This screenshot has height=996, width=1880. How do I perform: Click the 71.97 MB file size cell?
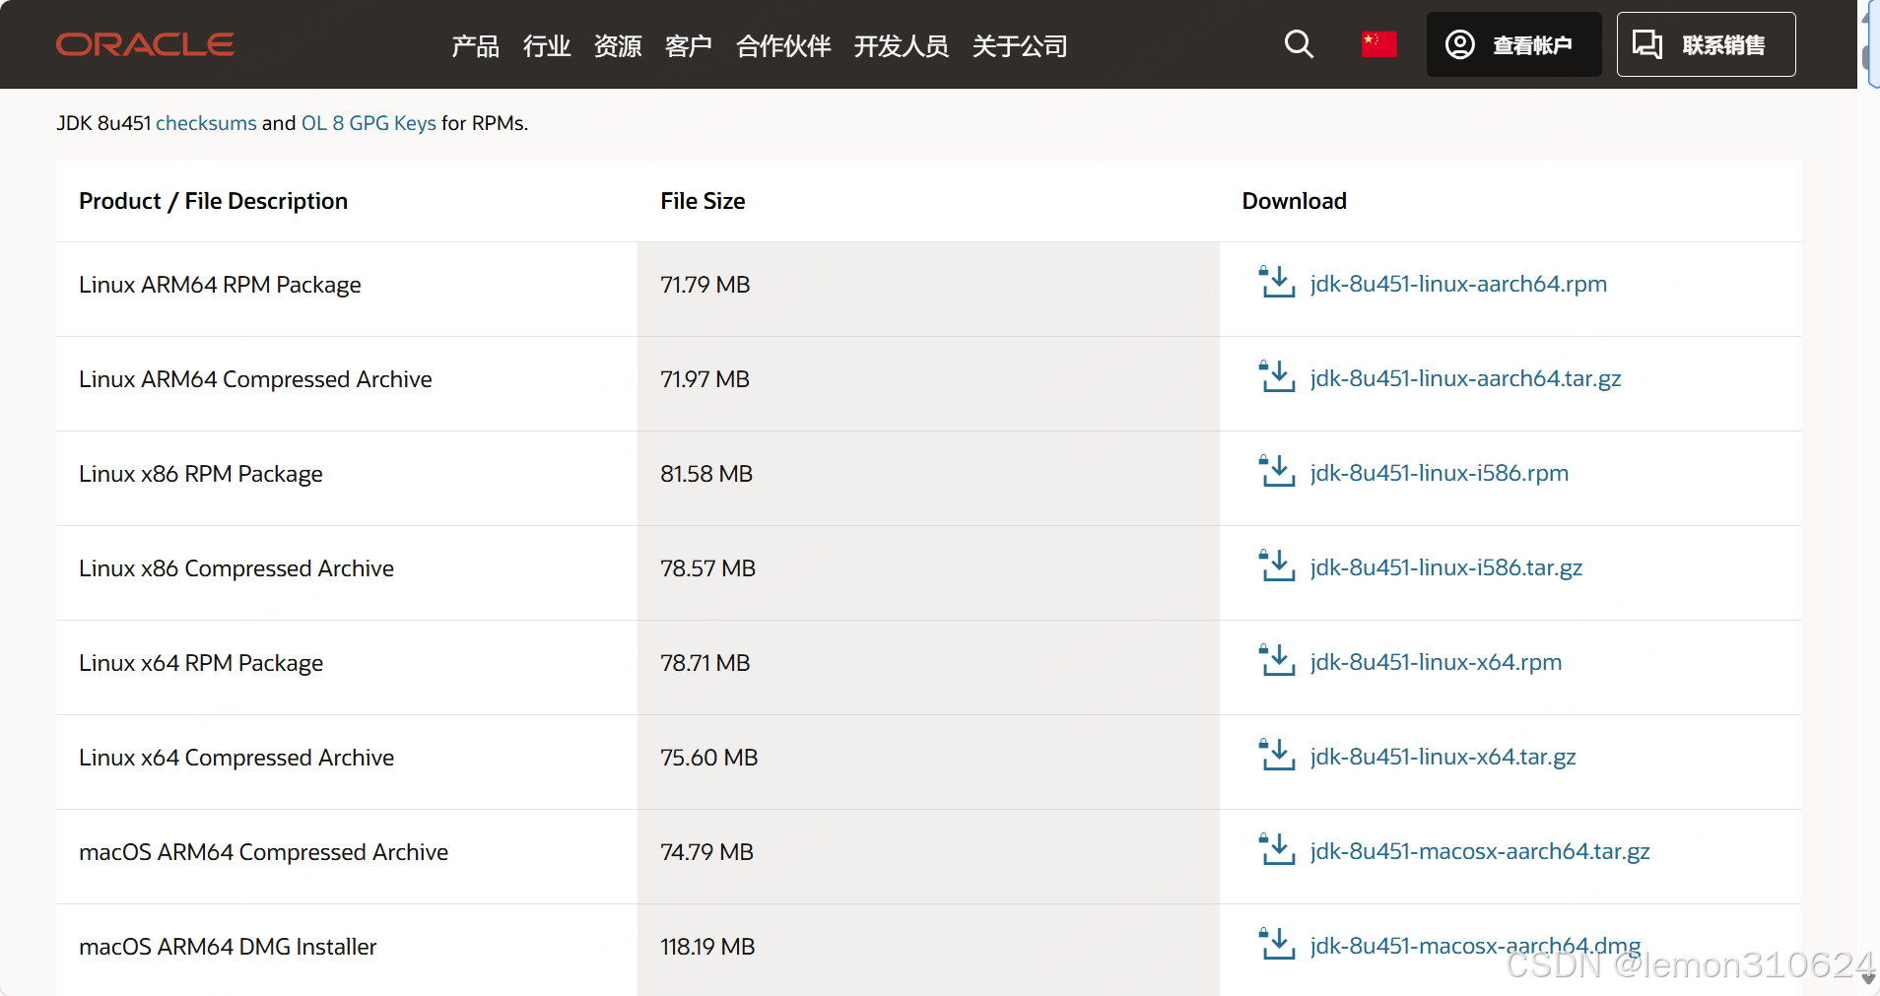[928, 383]
